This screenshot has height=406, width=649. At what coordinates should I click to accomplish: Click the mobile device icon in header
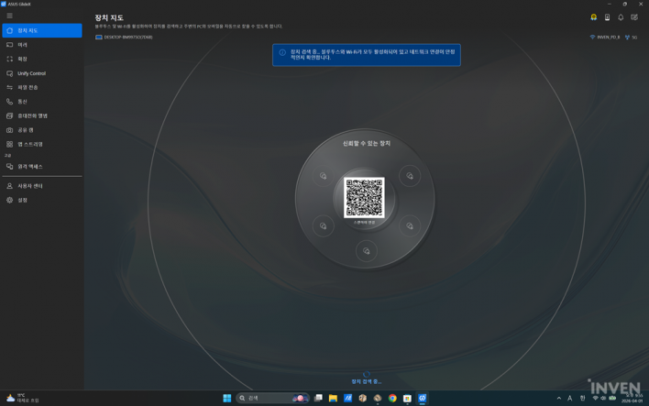click(607, 17)
